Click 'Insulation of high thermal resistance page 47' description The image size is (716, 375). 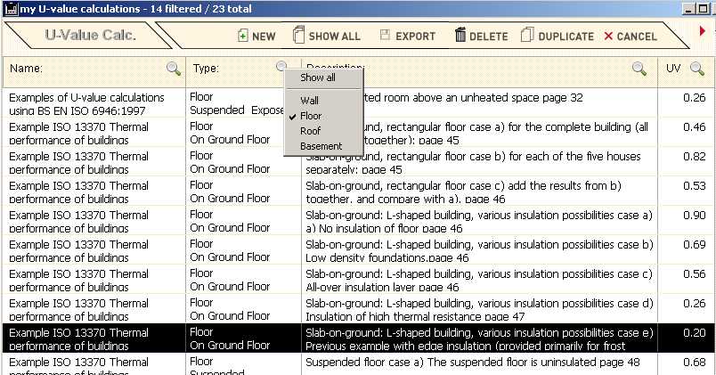[415, 316]
